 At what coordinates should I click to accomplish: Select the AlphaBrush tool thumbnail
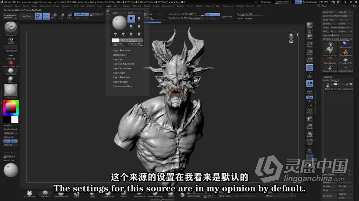point(345,45)
